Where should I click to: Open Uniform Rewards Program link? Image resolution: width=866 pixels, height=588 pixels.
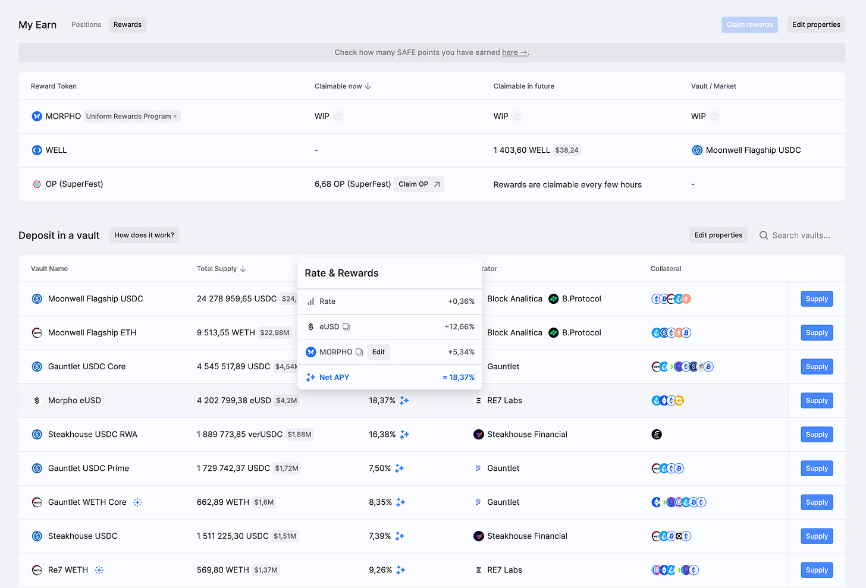pyautogui.click(x=131, y=117)
